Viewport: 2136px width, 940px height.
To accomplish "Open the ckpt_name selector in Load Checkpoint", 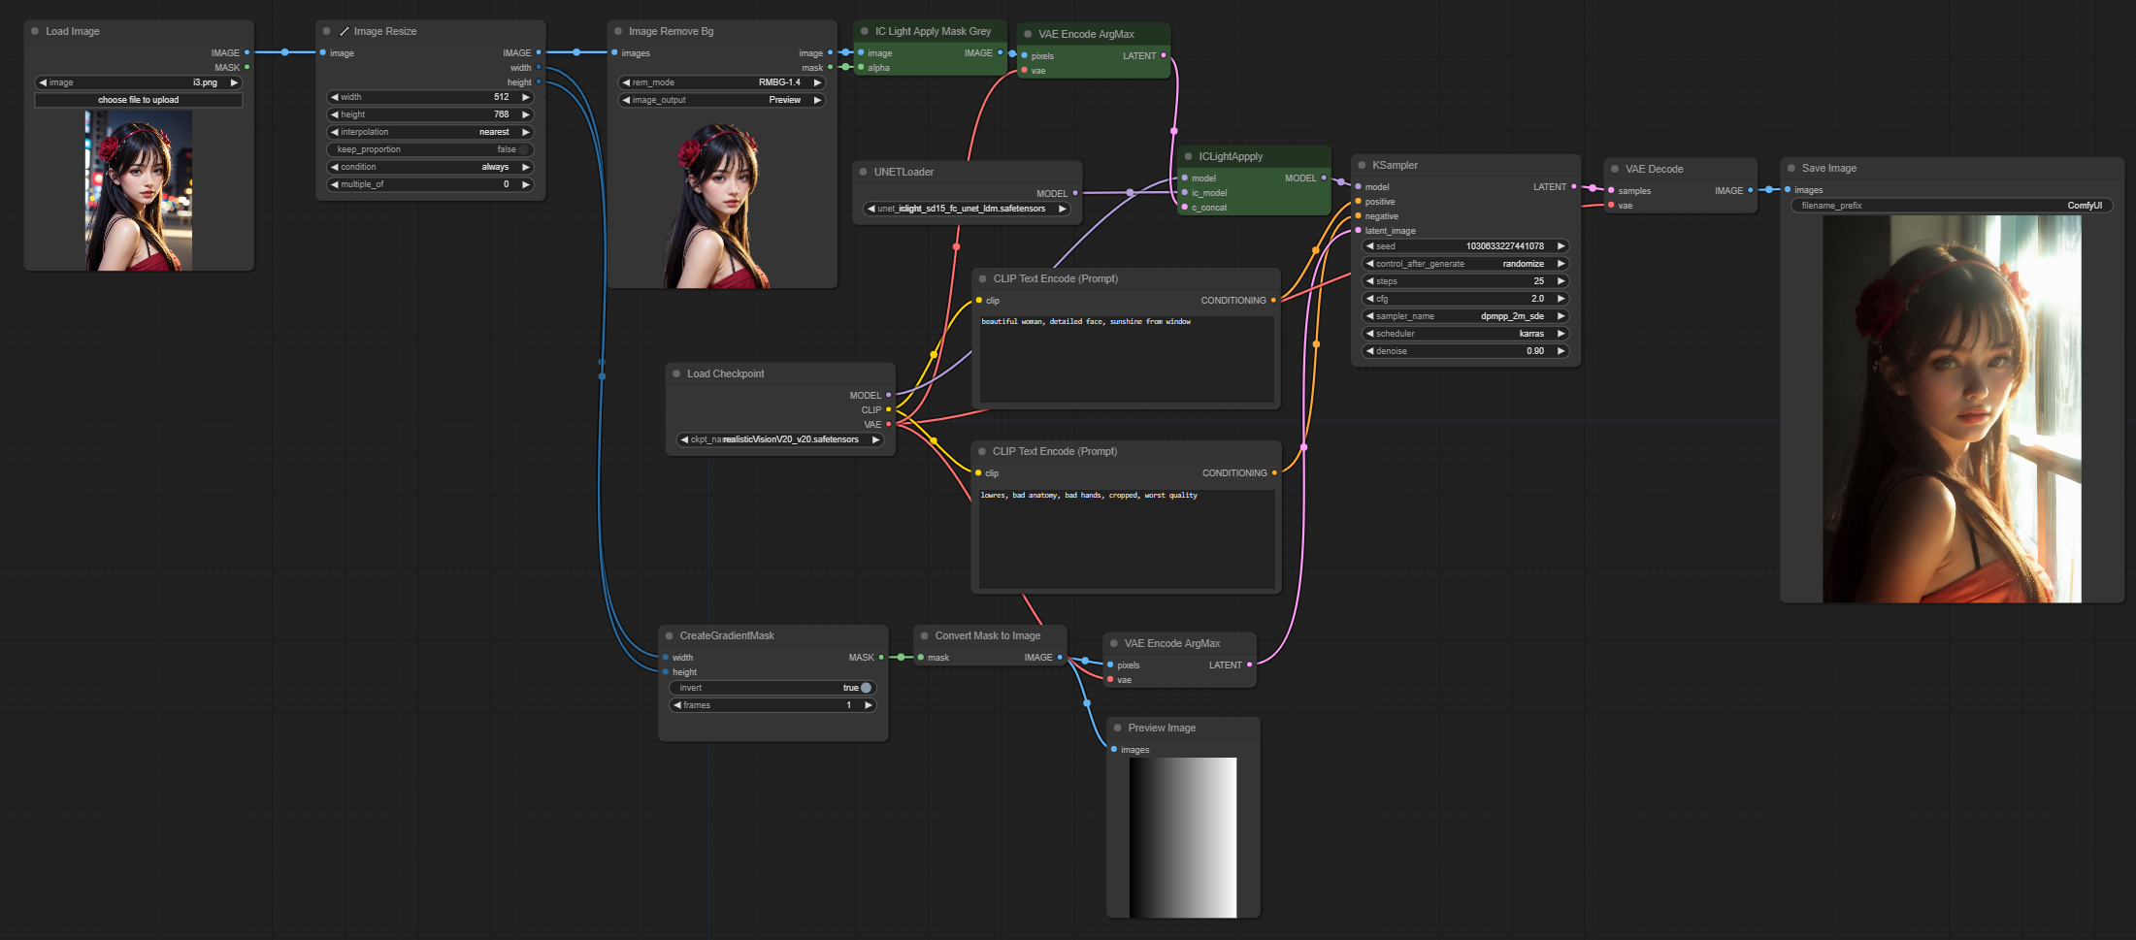I will 779,439.
